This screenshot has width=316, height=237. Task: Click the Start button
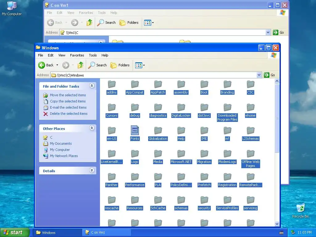(x=15, y=232)
